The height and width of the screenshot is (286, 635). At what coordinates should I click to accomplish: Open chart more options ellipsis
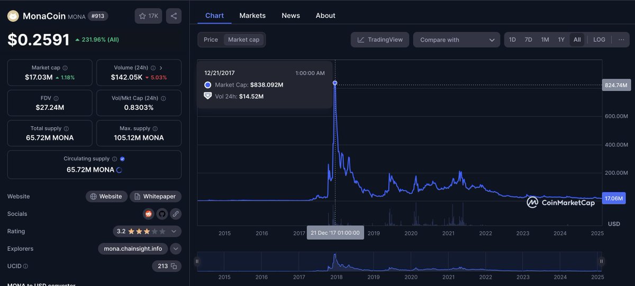[x=621, y=40]
